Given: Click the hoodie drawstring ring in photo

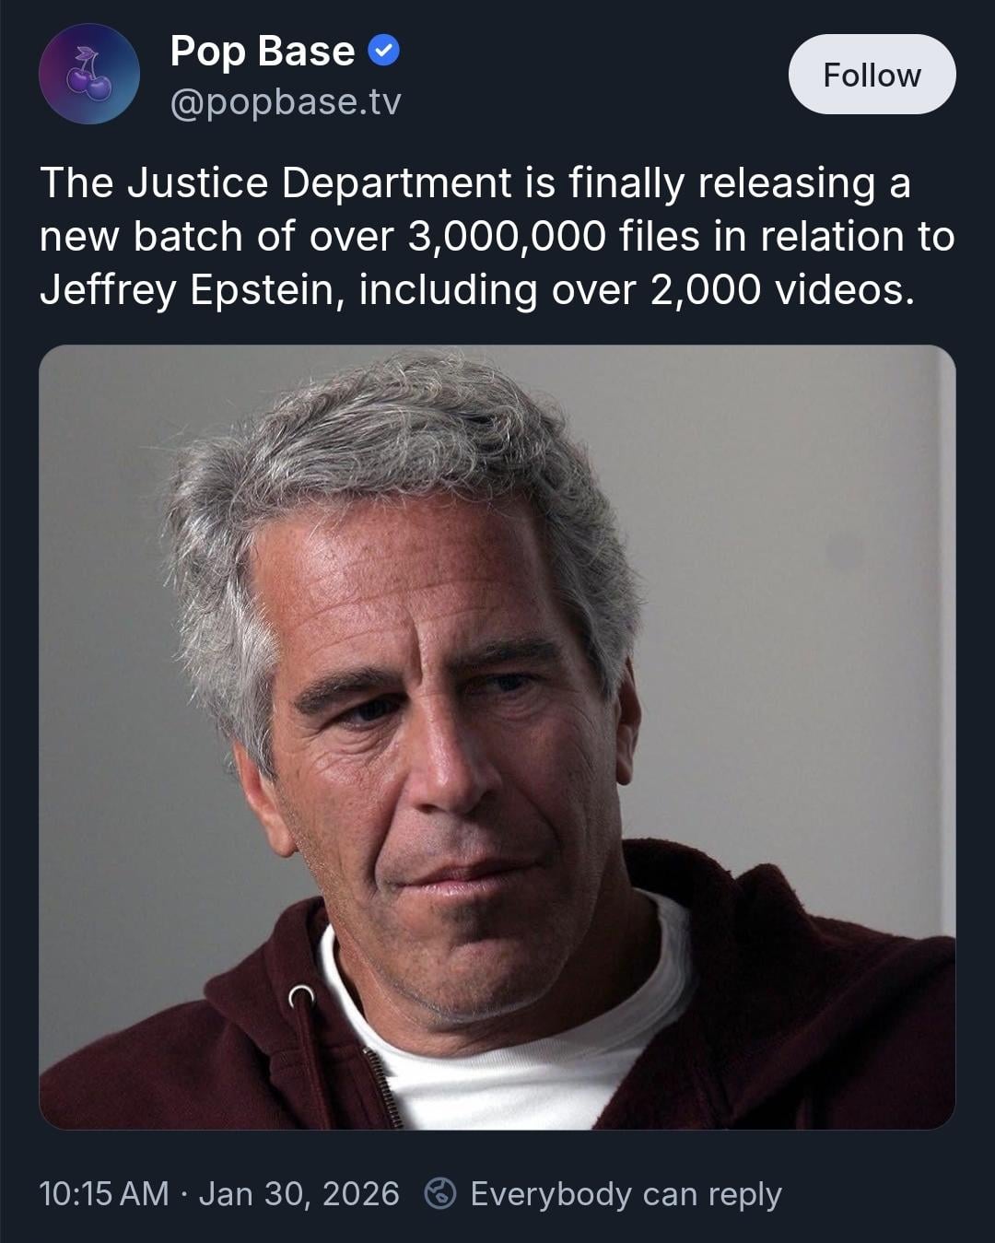Looking at the screenshot, I should (x=301, y=996).
